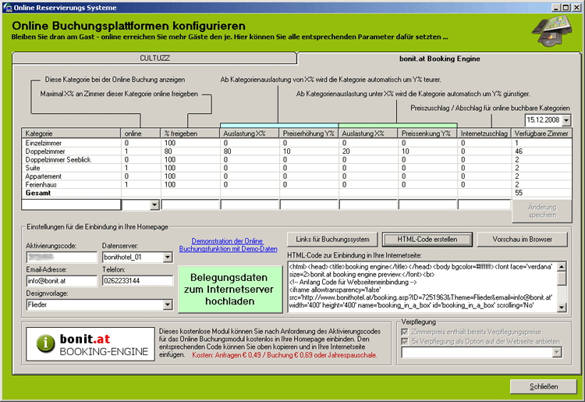This screenshot has height=402, width=585.
Task: Select the Ferienhaus row
Action: click(x=296, y=184)
